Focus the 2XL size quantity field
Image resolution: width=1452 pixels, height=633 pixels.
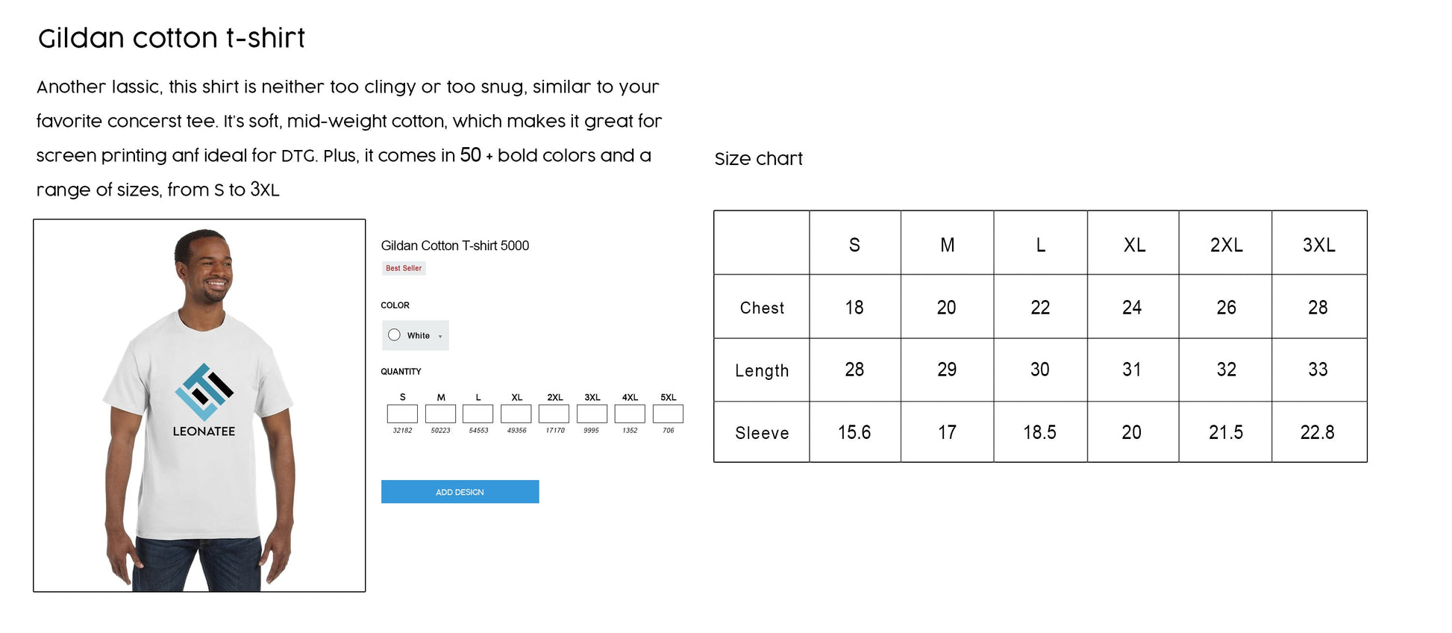coord(554,414)
